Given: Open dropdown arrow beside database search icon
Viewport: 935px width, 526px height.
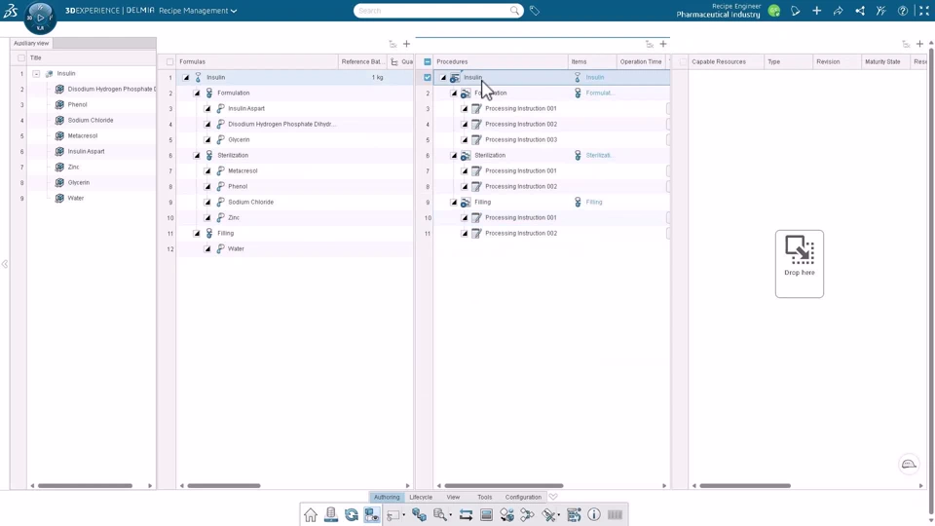Looking at the screenshot, I should (451, 515).
